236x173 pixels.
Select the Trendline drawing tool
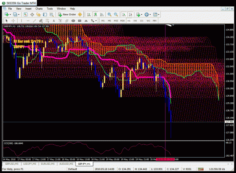34,21
